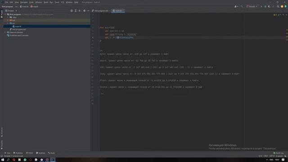288x162 pixels.
Task: Toggle the Project side tab
Action: pyautogui.click(x=2, y=14)
